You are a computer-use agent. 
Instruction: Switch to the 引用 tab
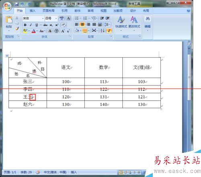(64, 11)
